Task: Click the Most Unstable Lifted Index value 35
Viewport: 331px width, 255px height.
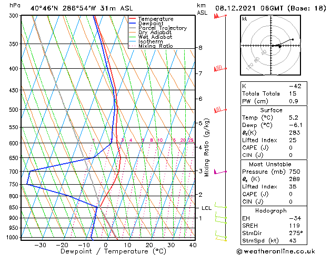Action: point(293,187)
